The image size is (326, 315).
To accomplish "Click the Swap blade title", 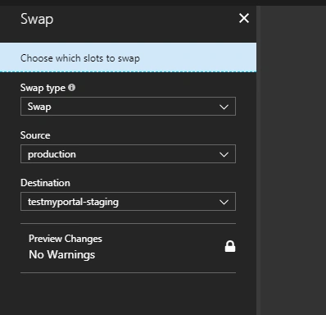I will click(x=37, y=19).
